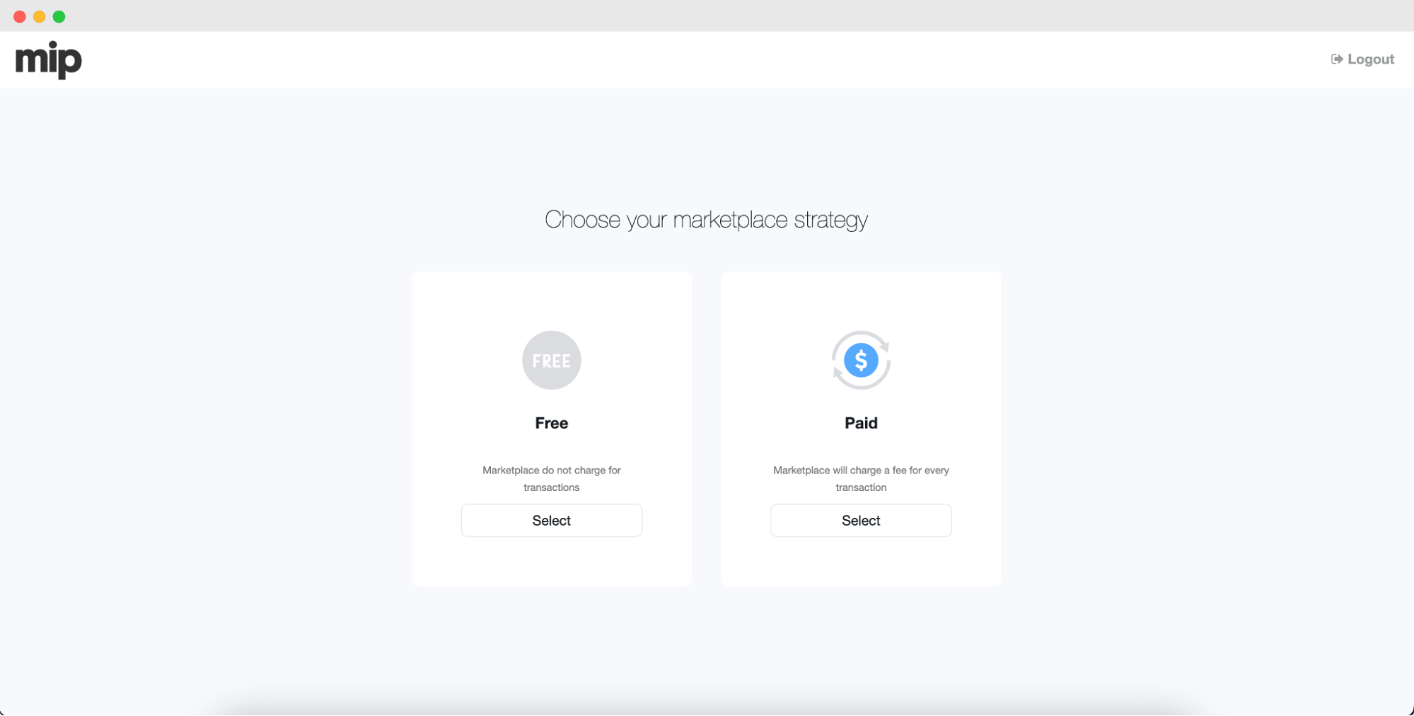This screenshot has height=716, width=1414.
Task: Click 'Choose your marketplace strategy' heading
Action: [x=706, y=220]
